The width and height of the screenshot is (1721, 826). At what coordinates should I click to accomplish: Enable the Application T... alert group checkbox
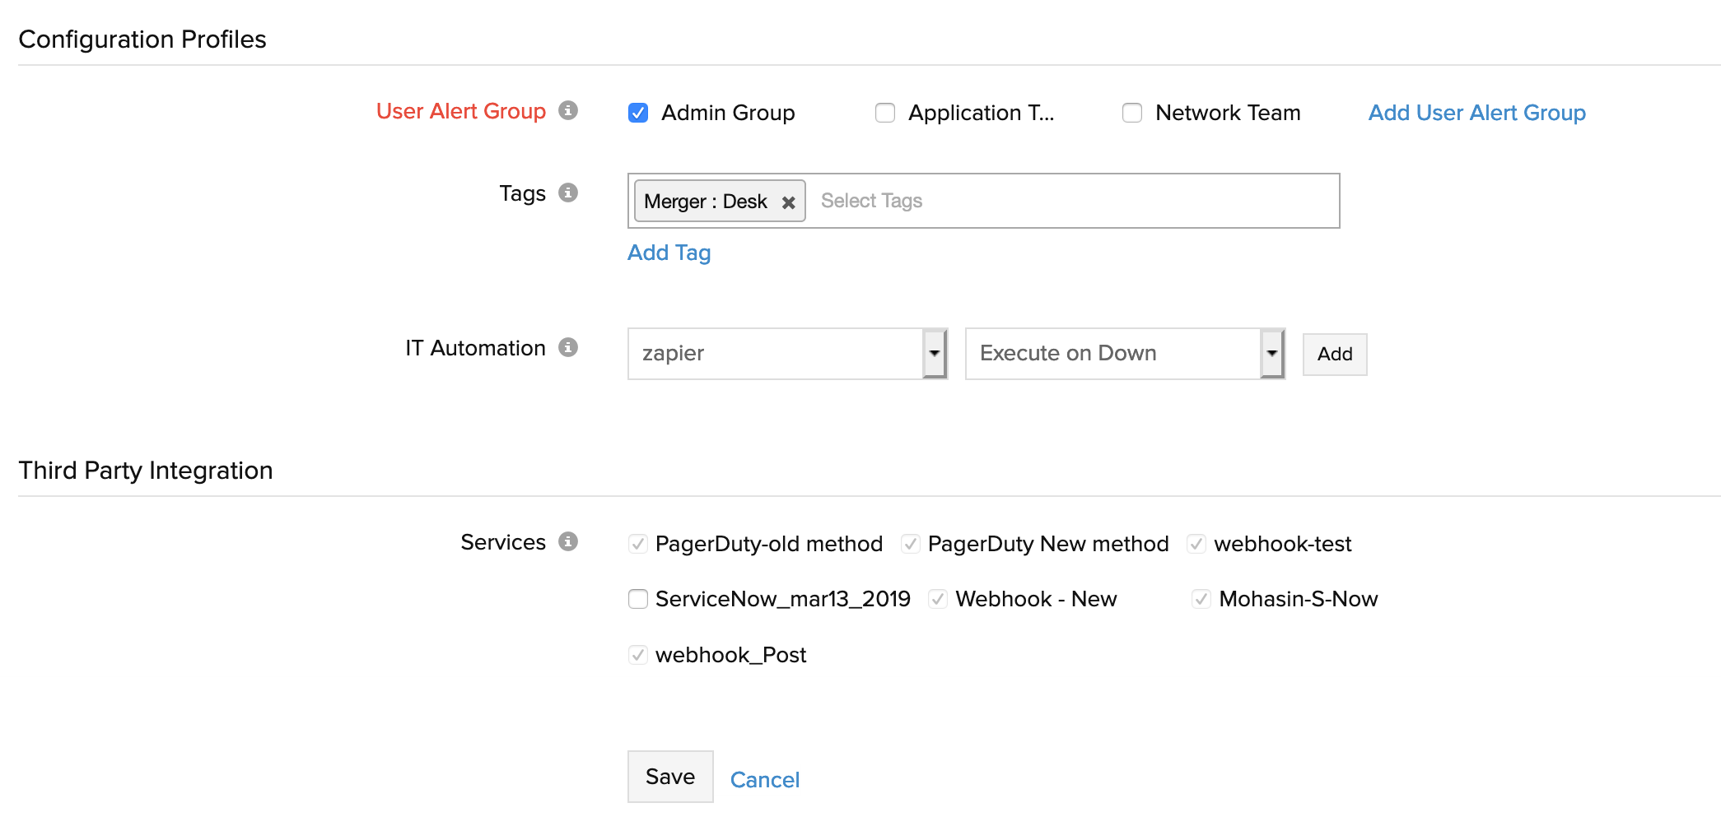pyautogui.click(x=885, y=113)
